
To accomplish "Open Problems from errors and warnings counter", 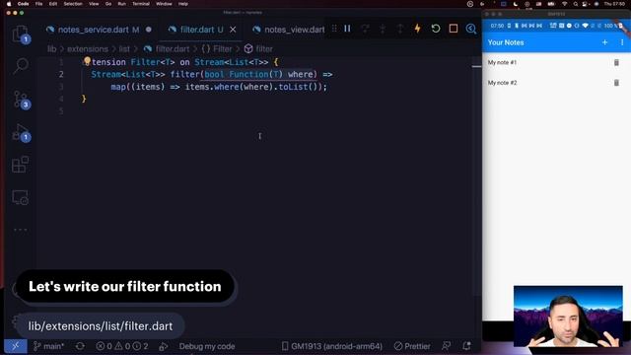I will pos(122,346).
